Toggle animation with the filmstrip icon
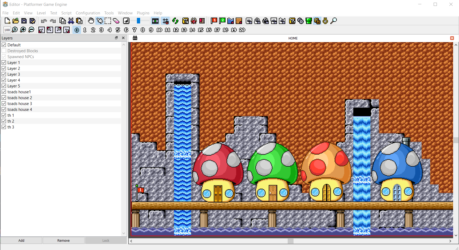Viewport: 459px width, 250px height. tap(155, 21)
